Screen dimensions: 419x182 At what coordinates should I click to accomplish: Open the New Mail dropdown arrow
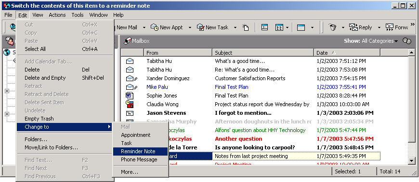(x=144, y=27)
